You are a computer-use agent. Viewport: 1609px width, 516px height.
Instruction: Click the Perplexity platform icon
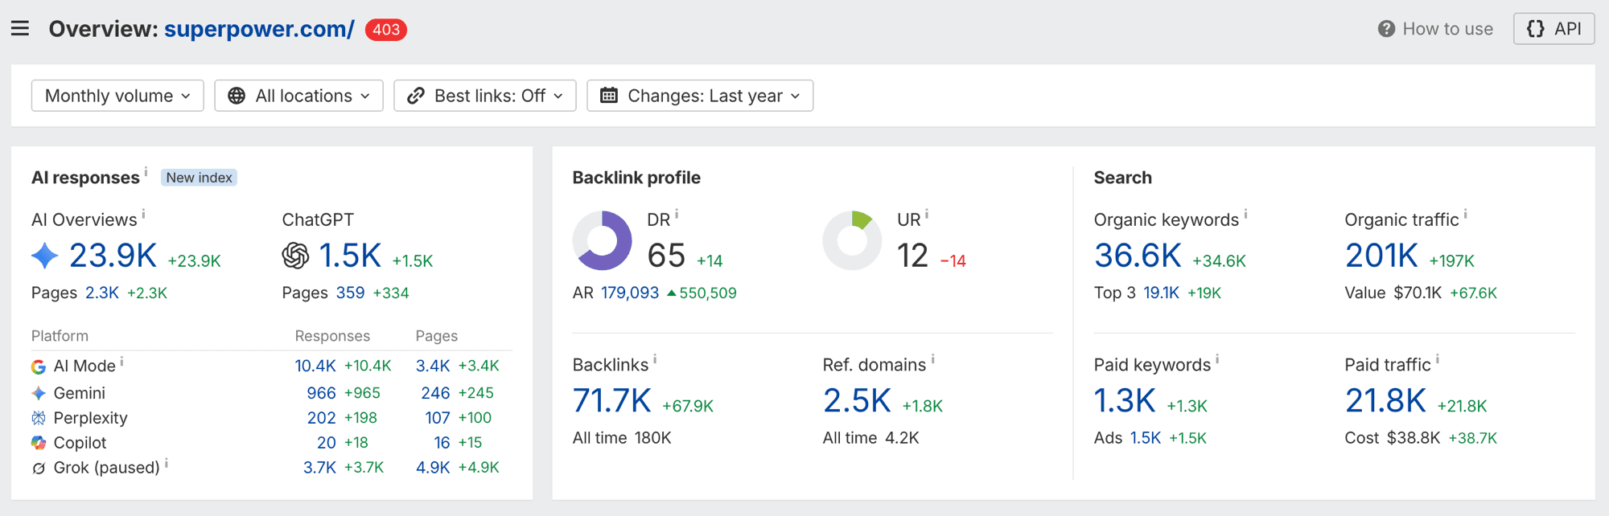39,418
